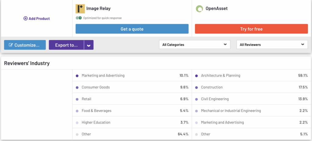Select Food & Beverages text
The height and width of the screenshot is (141, 312).
click(x=97, y=111)
